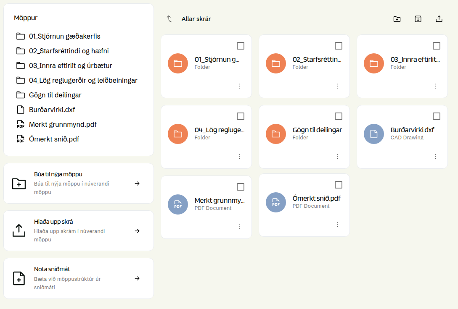
Task: Click the new folder icon in top toolbar
Action: point(397,19)
